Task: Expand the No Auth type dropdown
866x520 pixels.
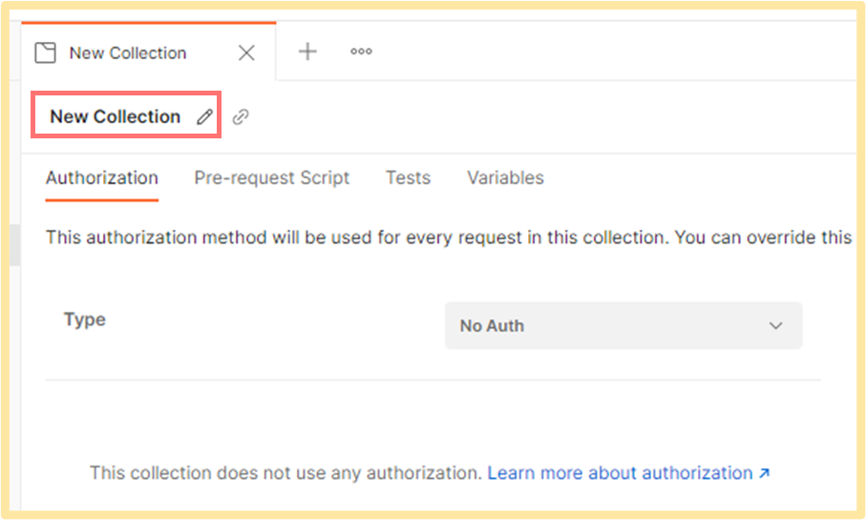Action: pos(623,325)
